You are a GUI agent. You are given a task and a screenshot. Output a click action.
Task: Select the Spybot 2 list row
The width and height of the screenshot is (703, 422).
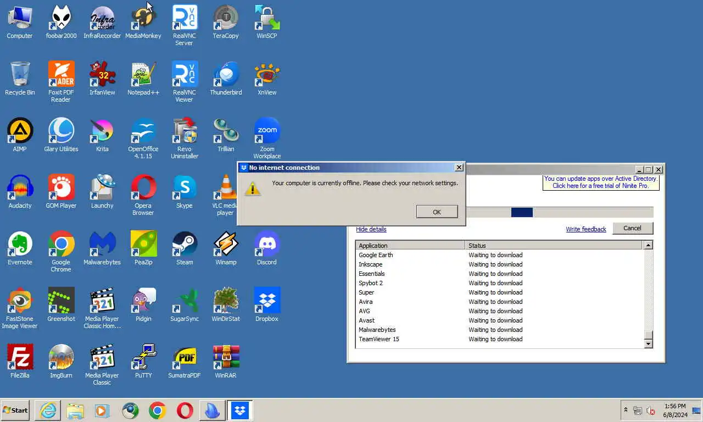tap(500, 283)
